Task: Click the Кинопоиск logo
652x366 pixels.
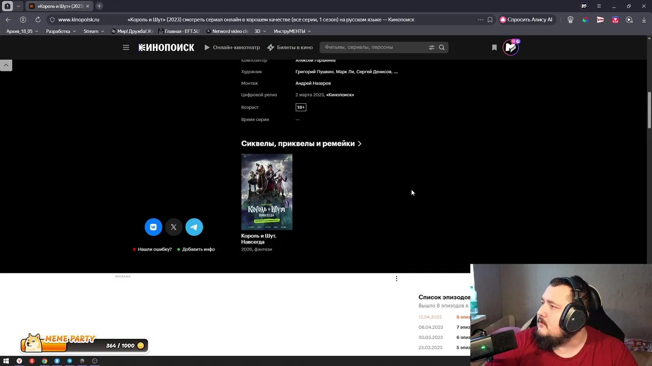Action: tap(167, 47)
